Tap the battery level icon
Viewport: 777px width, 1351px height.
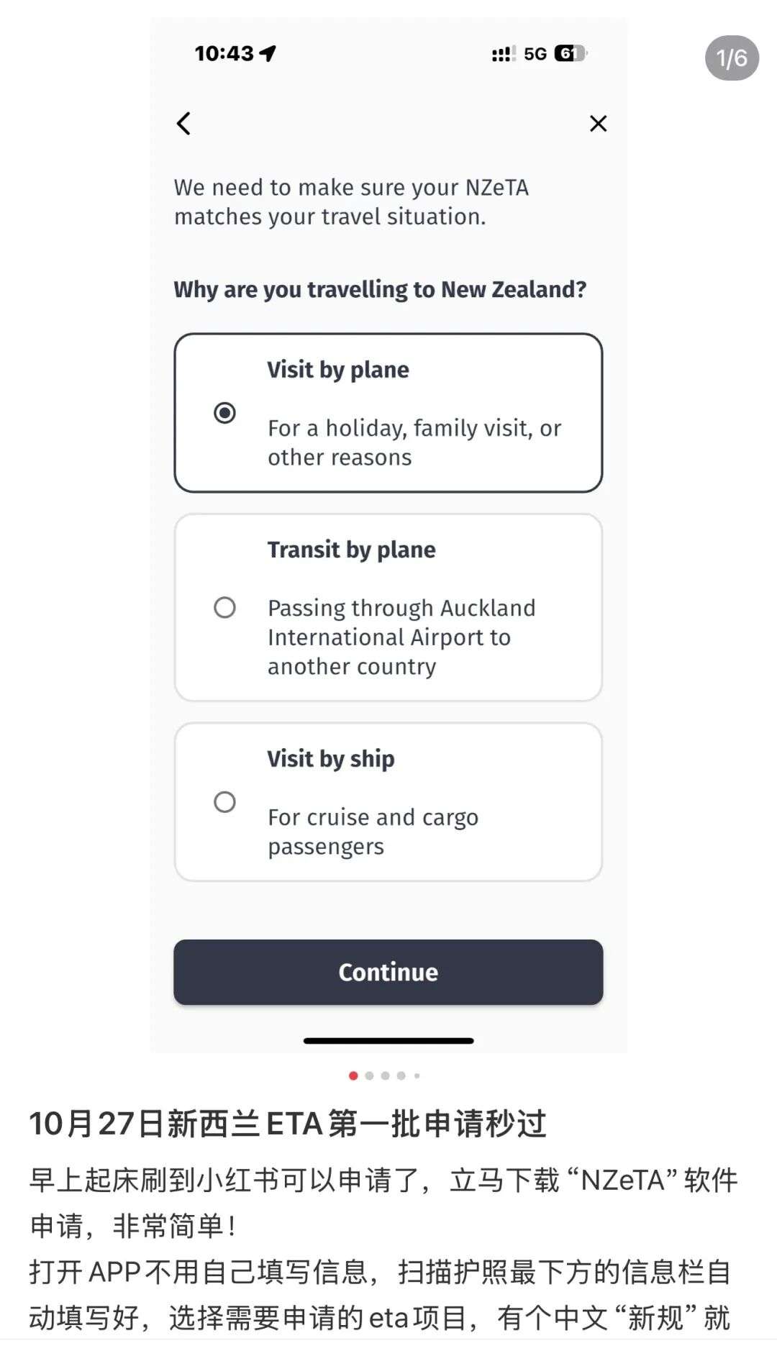click(x=570, y=53)
